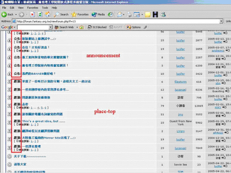Screen dimensions: 231x173
Task: Click the browser Back arrow icon
Action: click(4, 15)
